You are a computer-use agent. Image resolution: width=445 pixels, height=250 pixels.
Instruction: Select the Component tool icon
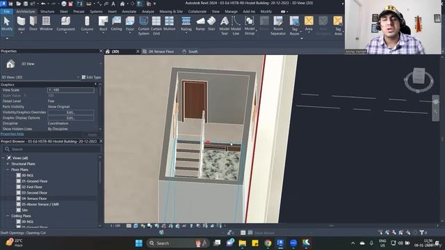click(65, 22)
